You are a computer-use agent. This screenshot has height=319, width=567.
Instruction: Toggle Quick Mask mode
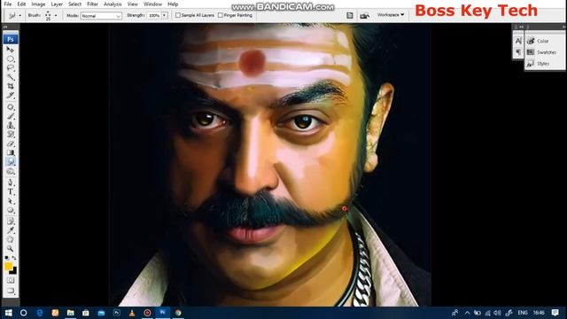(x=11, y=280)
